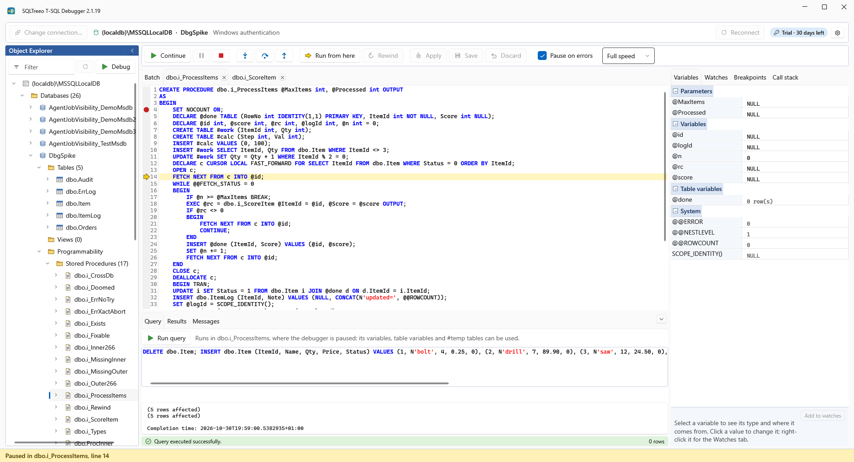Toggle the breakpoint on line 4

pyautogui.click(x=146, y=110)
